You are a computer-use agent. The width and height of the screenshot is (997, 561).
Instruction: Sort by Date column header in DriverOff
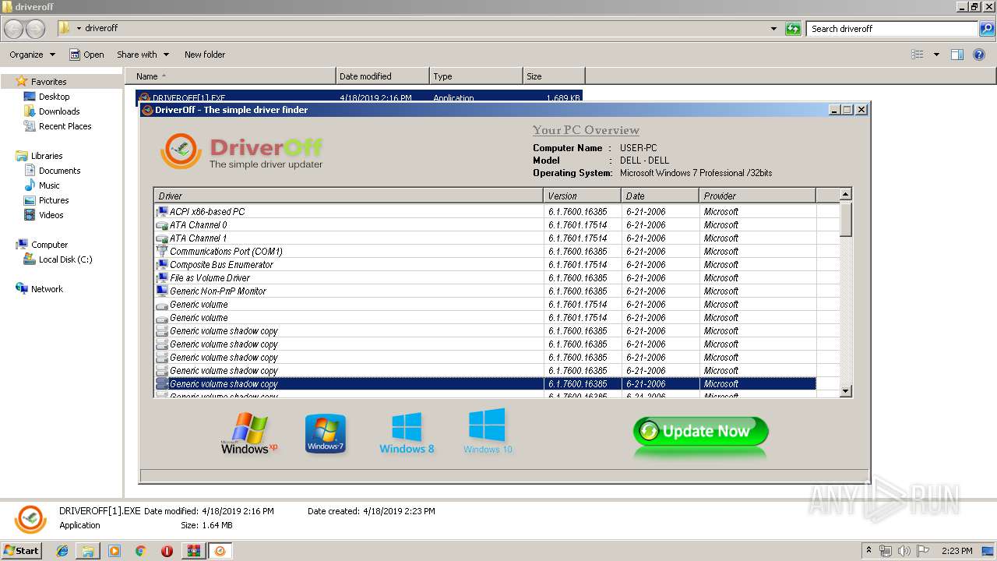click(x=660, y=196)
